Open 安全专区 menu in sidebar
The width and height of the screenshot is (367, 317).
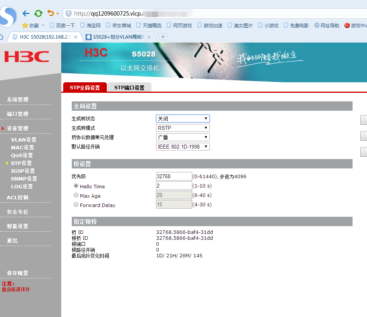tap(18, 212)
